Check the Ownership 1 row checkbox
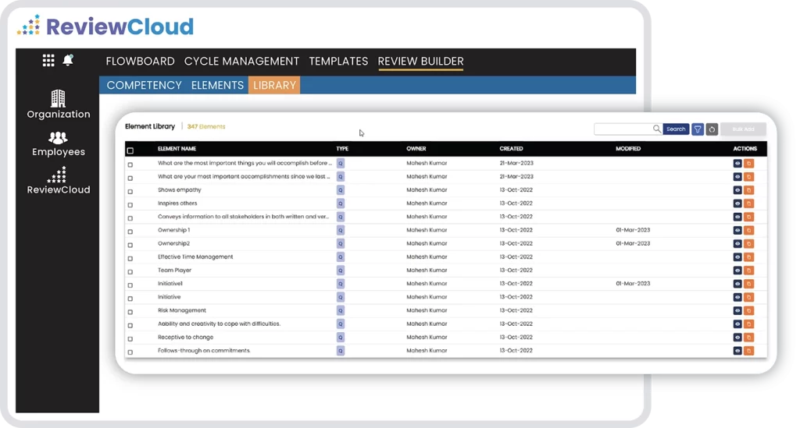The height and width of the screenshot is (428, 800). [130, 232]
